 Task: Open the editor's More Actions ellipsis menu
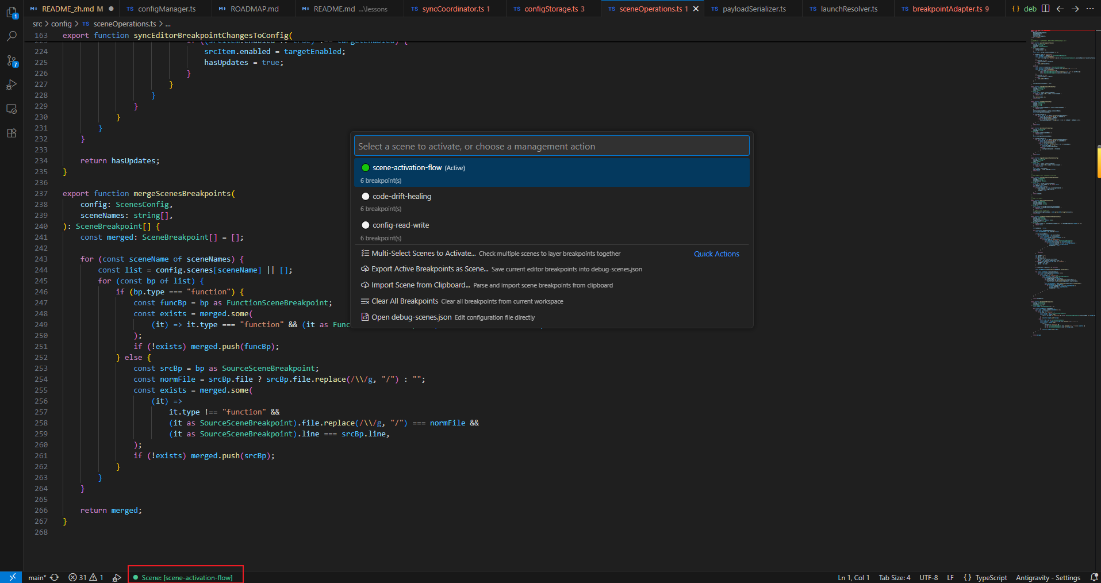coord(1090,9)
